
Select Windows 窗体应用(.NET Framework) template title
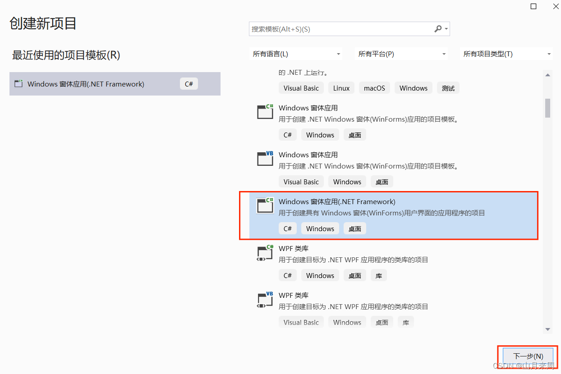[337, 202]
